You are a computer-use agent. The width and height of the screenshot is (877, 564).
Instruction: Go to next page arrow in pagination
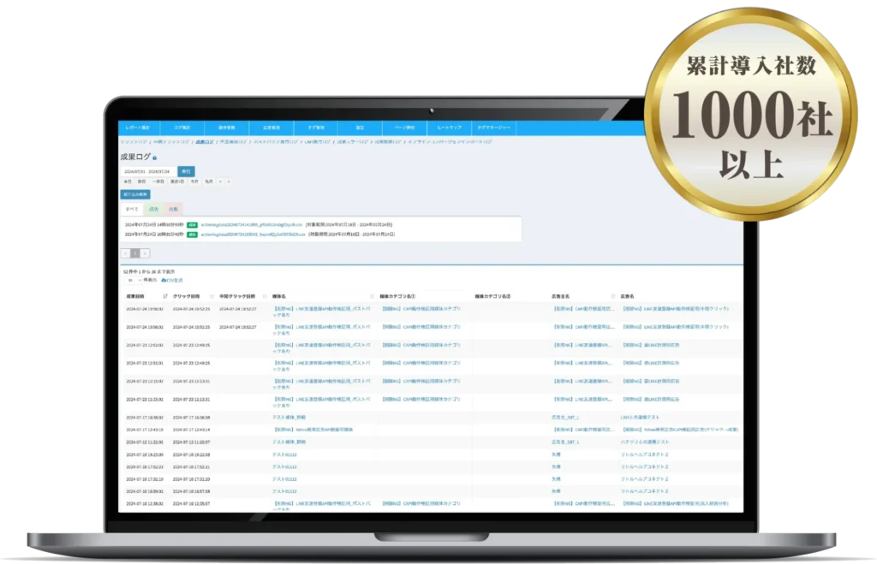pyautogui.click(x=145, y=253)
